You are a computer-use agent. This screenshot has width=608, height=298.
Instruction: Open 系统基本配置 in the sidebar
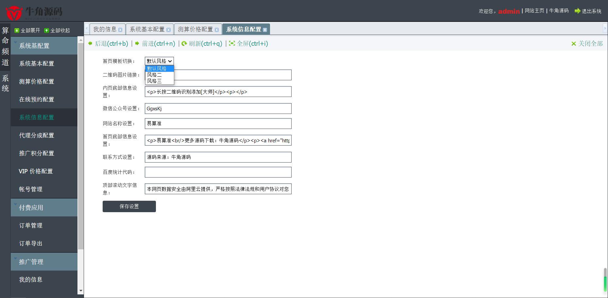(x=44, y=64)
